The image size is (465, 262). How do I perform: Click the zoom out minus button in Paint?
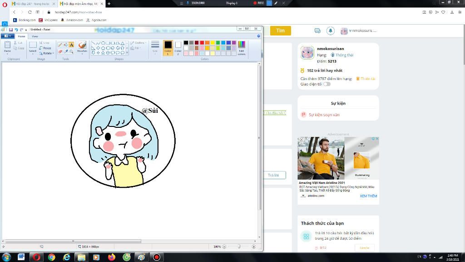click(224, 247)
